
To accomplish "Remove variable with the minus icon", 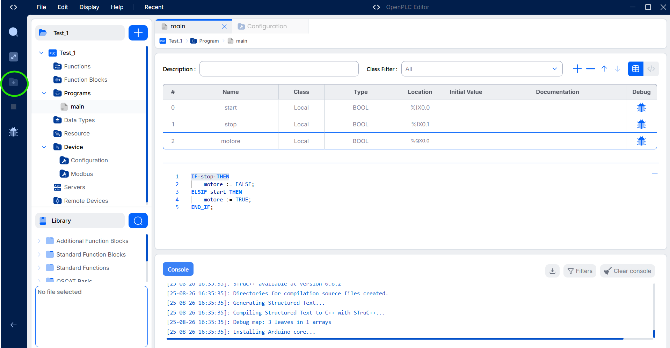I will click(590, 69).
